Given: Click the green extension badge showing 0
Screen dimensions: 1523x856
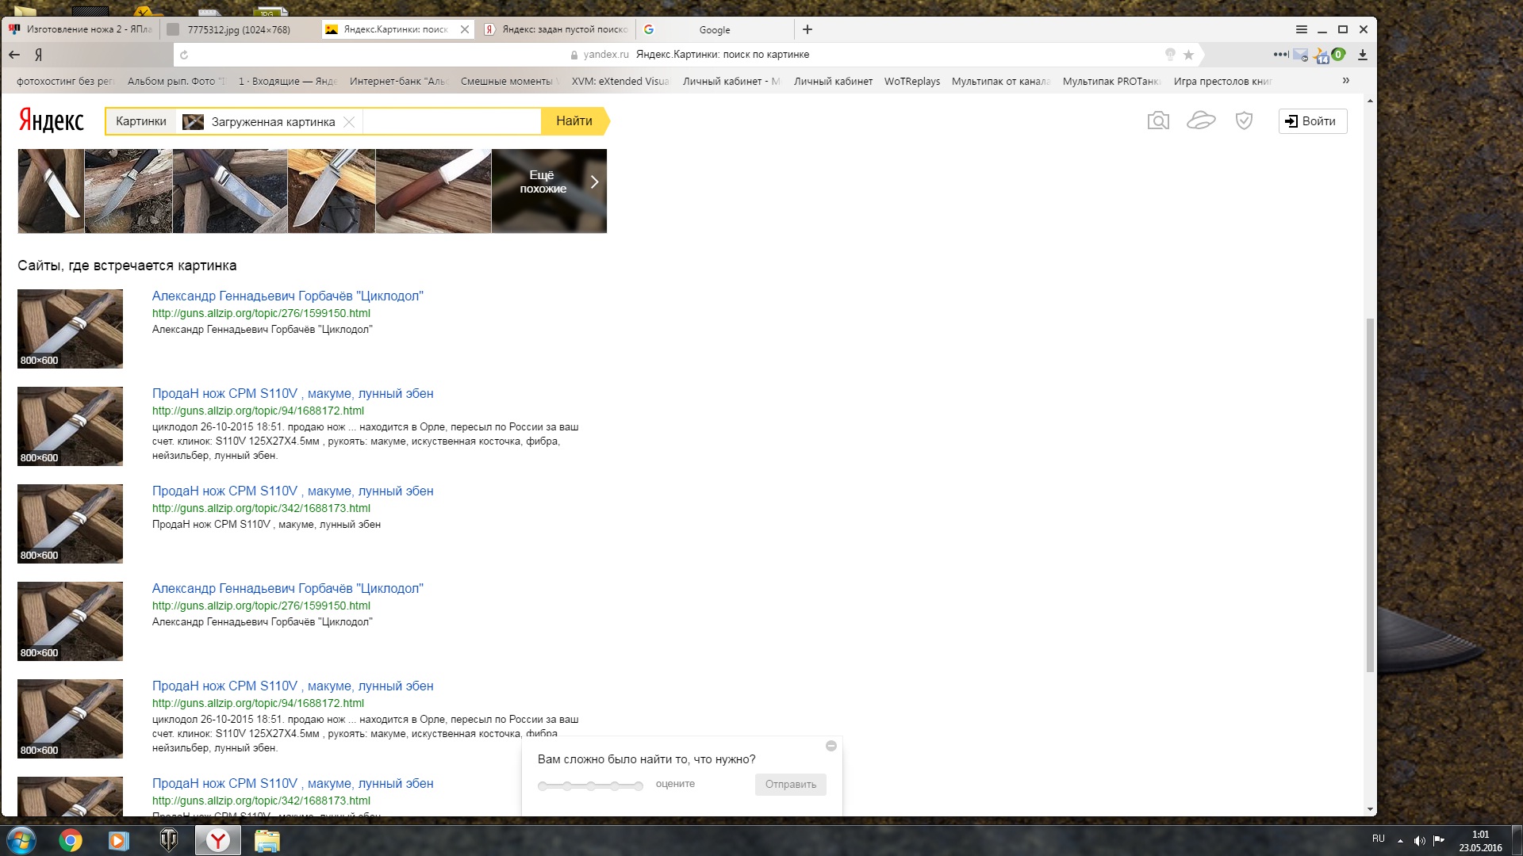Looking at the screenshot, I should [x=1338, y=54].
